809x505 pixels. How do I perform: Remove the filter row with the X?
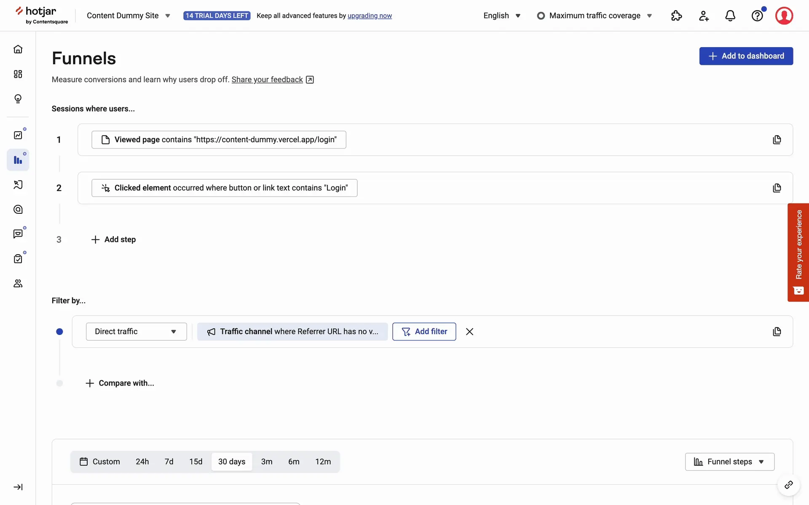point(469,332)
